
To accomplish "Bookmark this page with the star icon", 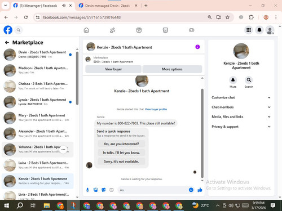I will tap(227, 17).
